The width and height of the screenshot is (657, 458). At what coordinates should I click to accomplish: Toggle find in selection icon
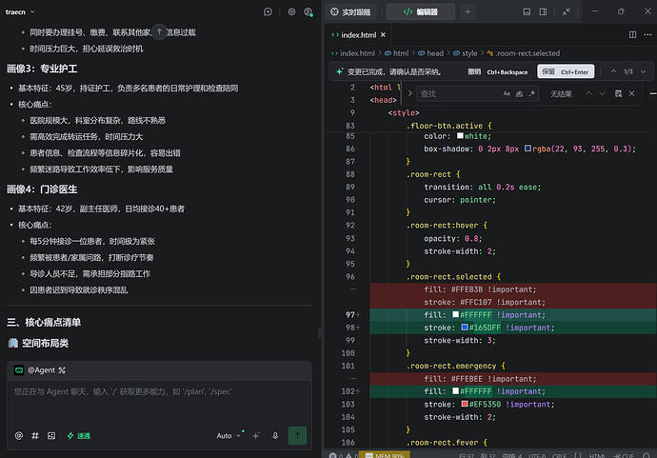click(x=618, y=93)
